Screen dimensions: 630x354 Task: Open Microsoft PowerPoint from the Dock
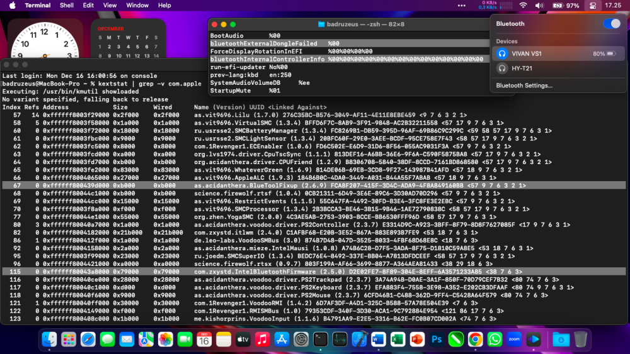coord(417,340)
